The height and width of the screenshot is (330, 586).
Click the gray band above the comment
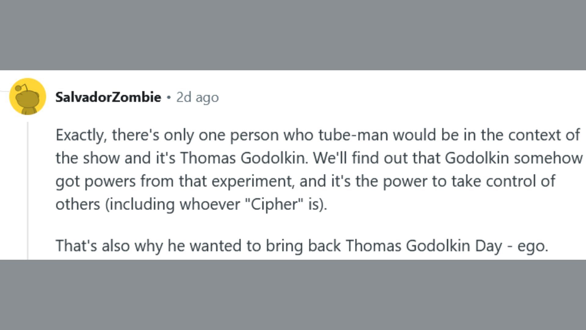click(293, 35)
